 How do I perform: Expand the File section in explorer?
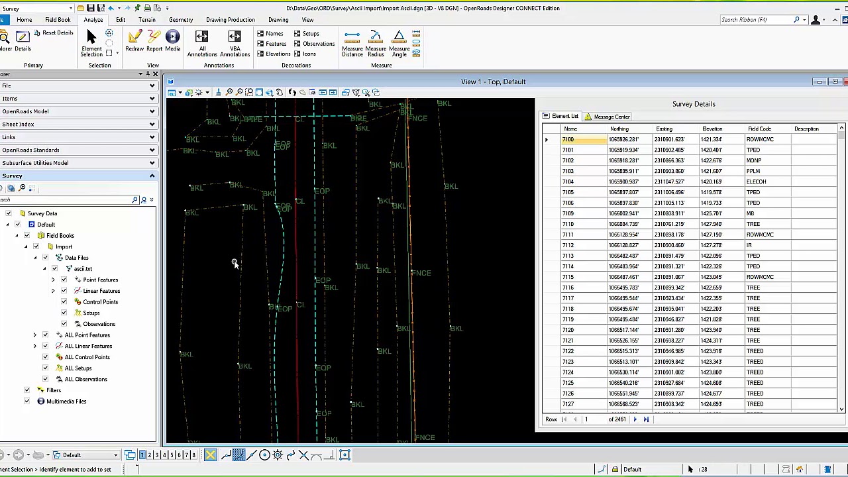point(78,85)
